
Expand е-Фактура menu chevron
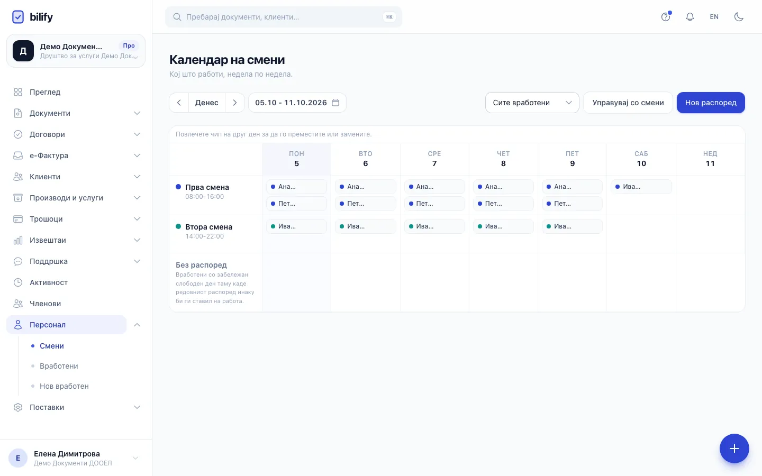pos(137,155)
